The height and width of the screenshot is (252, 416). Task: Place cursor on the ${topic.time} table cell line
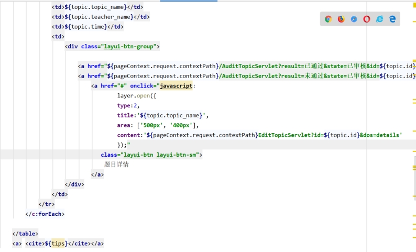pyautogui.click(x=87, y=27)
